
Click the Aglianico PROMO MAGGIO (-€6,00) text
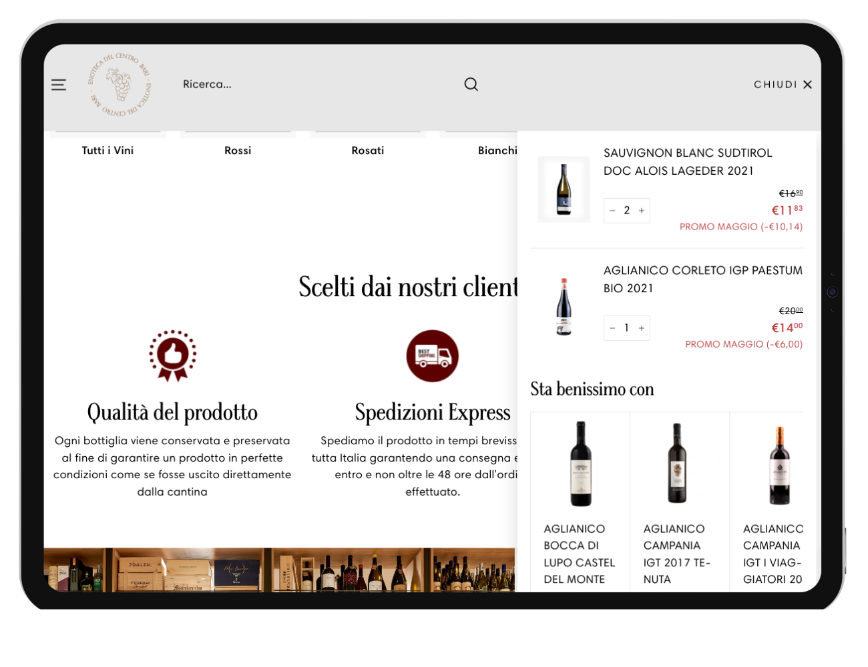click(x=744, y=344)
